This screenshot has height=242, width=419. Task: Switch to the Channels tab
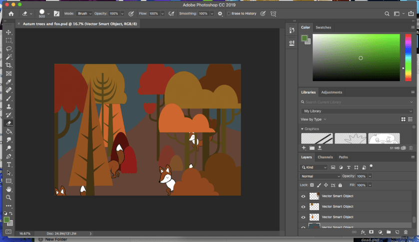(x=325, y=157)
